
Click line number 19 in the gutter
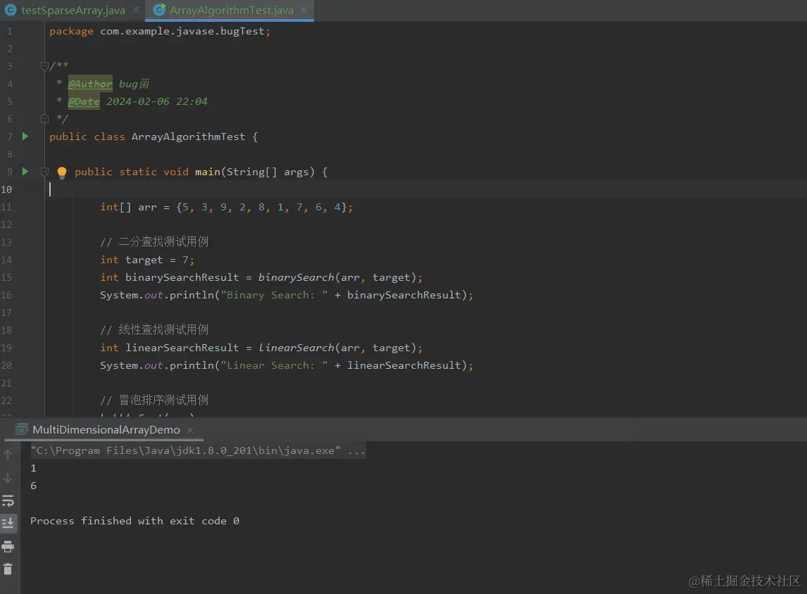click(x=7, y=348)
